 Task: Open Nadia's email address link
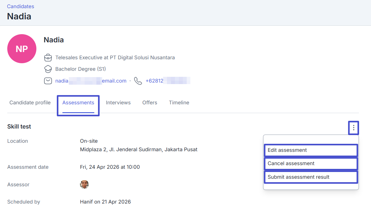91,81
